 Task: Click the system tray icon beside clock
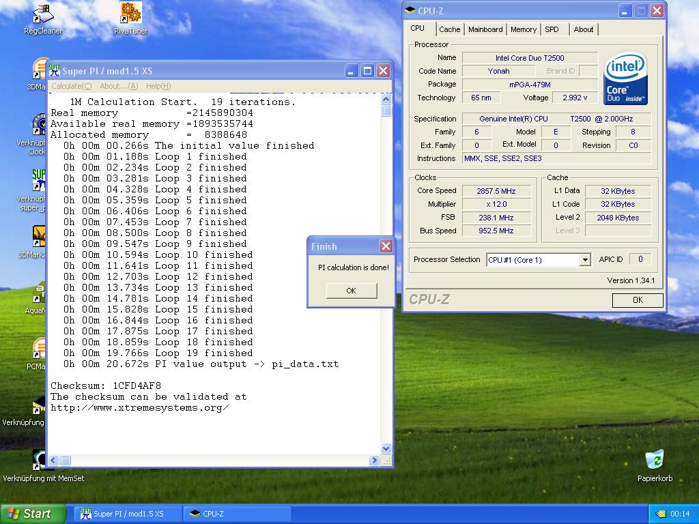coord(660,514)
